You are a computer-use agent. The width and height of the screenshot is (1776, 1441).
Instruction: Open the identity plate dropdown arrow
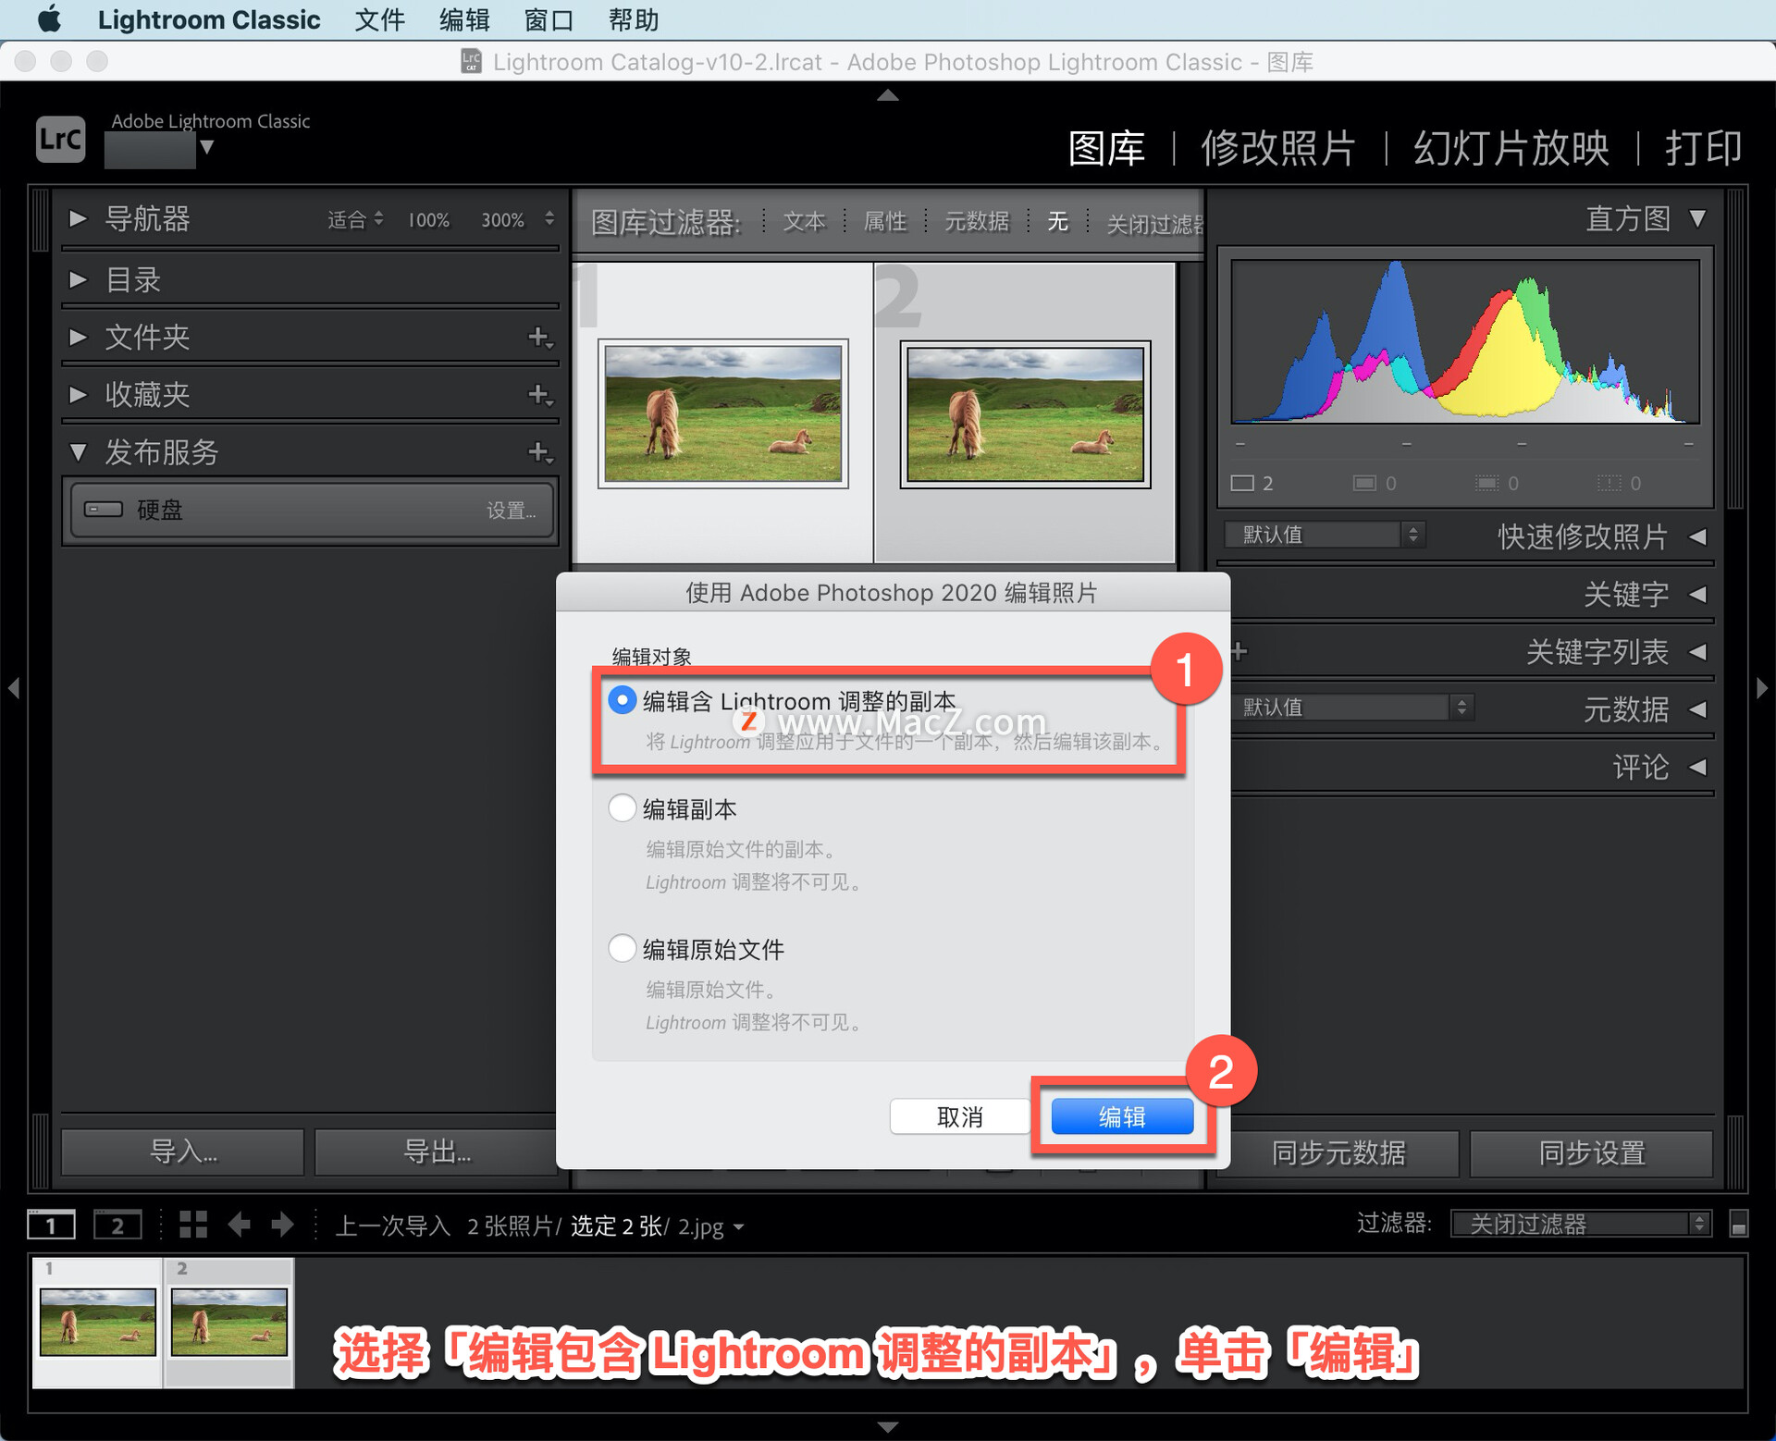click(x=207, y=147)
